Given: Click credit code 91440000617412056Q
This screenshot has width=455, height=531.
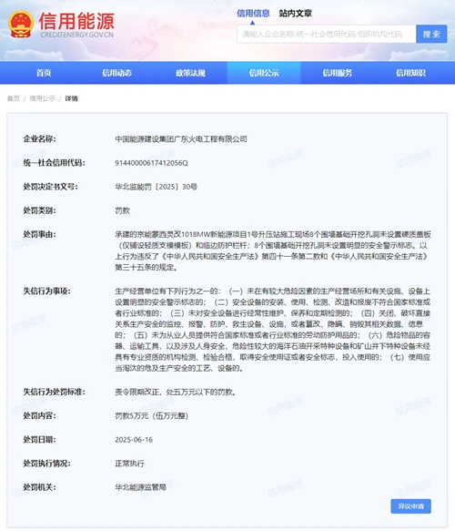Looking at the screenshot, I should pos(151,163).
